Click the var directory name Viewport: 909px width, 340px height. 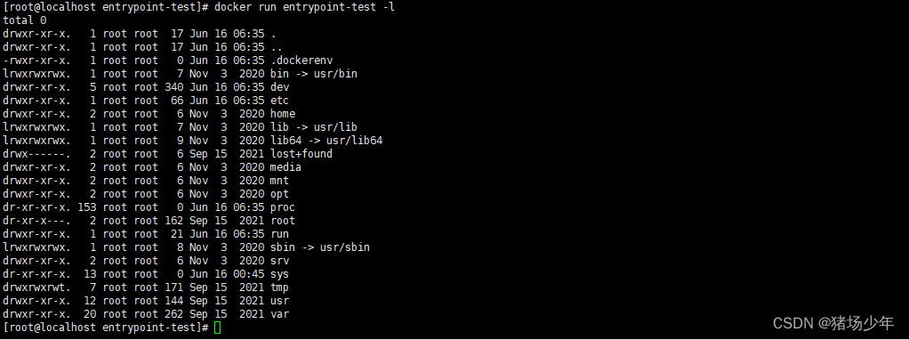click(x=280, y=314)
